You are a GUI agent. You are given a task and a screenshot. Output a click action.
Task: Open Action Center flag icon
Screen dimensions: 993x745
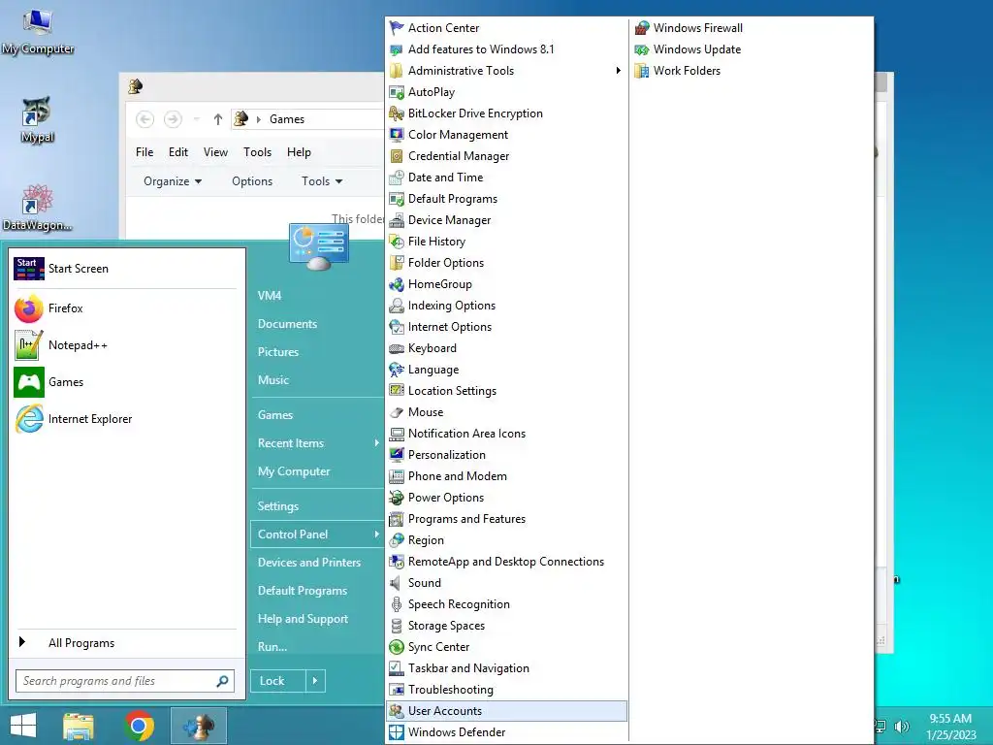(397, 28)
